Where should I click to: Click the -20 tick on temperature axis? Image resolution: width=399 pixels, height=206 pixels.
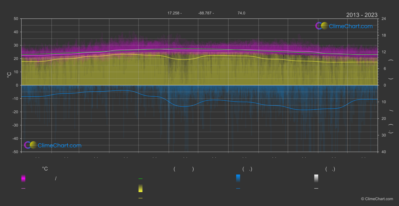click(x=15, y=112)
